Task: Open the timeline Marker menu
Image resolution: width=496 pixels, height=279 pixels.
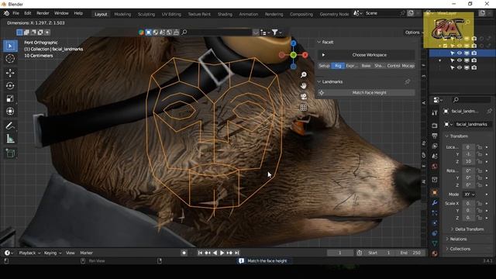Action: pyautogui.click(x=86, y=253)
